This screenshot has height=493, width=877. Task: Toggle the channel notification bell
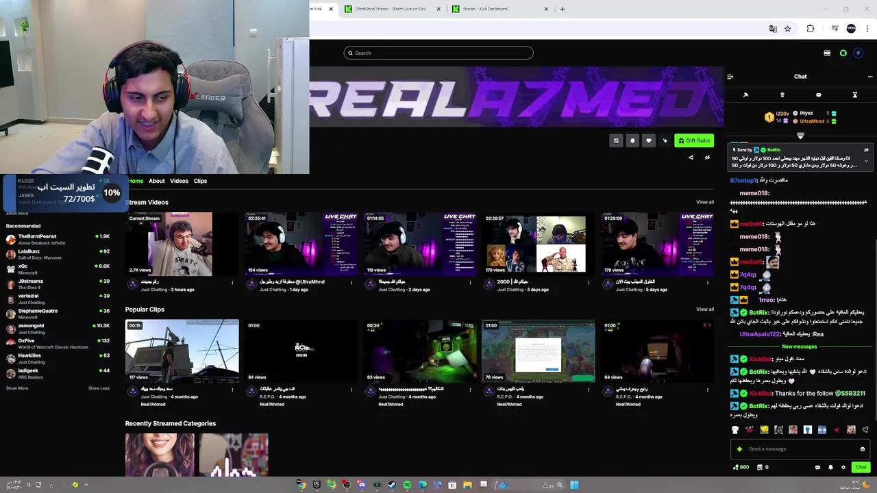pyautogui.click(x=632, y=140)
